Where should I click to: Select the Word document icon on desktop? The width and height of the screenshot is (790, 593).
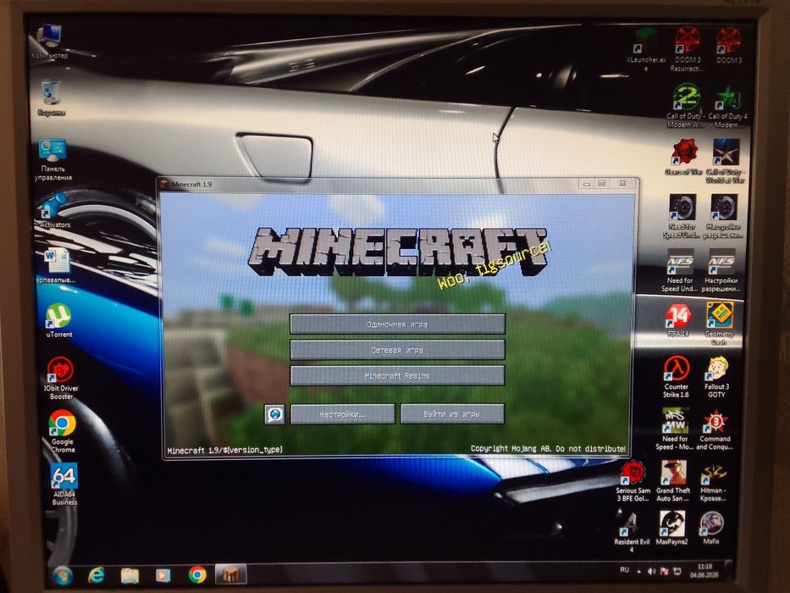(x=56, y=266)
